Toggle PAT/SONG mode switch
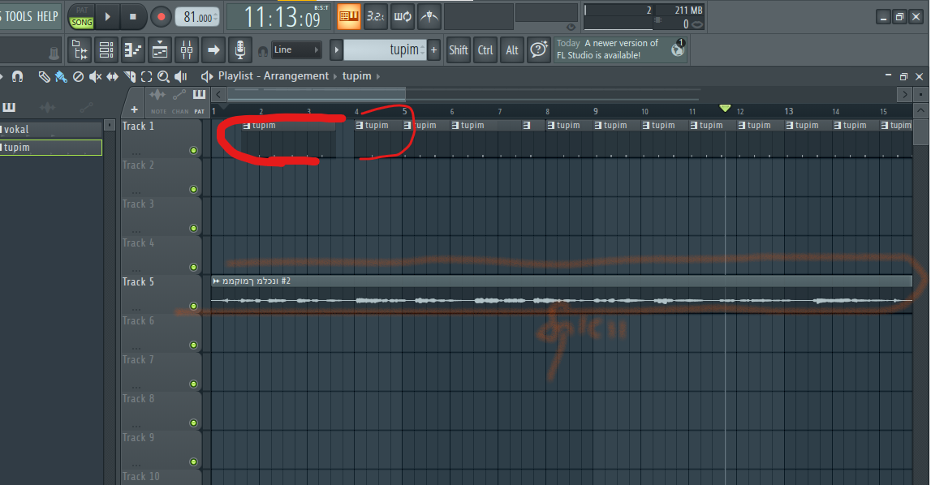Image resolution: width=931 pixels, height=485 pixels. point(82,17)
